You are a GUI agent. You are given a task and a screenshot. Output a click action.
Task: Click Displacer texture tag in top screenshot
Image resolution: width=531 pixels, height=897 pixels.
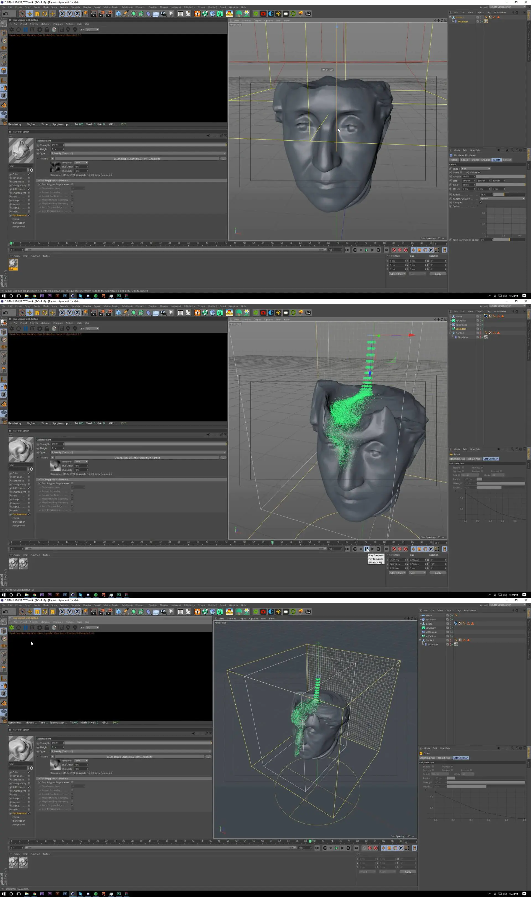point(486,22)
